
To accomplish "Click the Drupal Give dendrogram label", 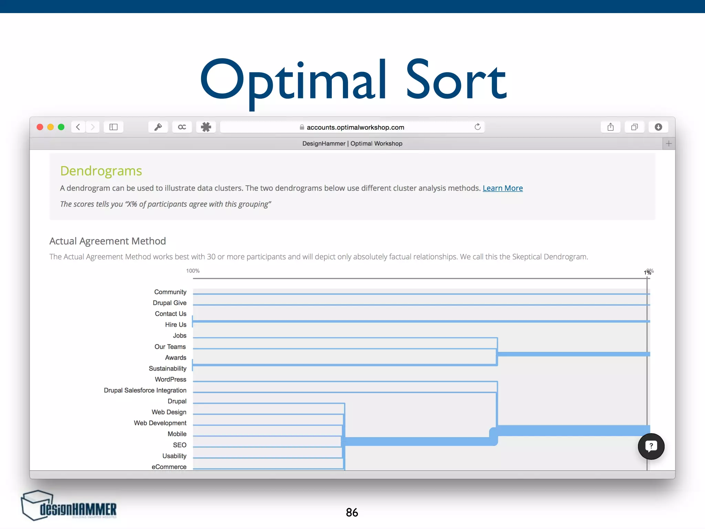I will click(x=169, y=303).
